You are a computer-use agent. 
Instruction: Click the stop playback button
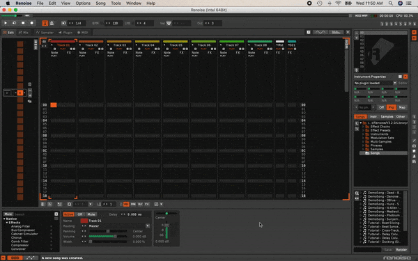point(23,23)
